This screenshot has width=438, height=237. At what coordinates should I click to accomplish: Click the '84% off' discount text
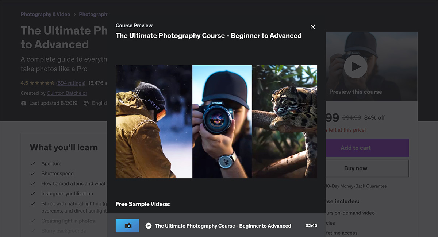pyautogui.click(x=374, y=117)
